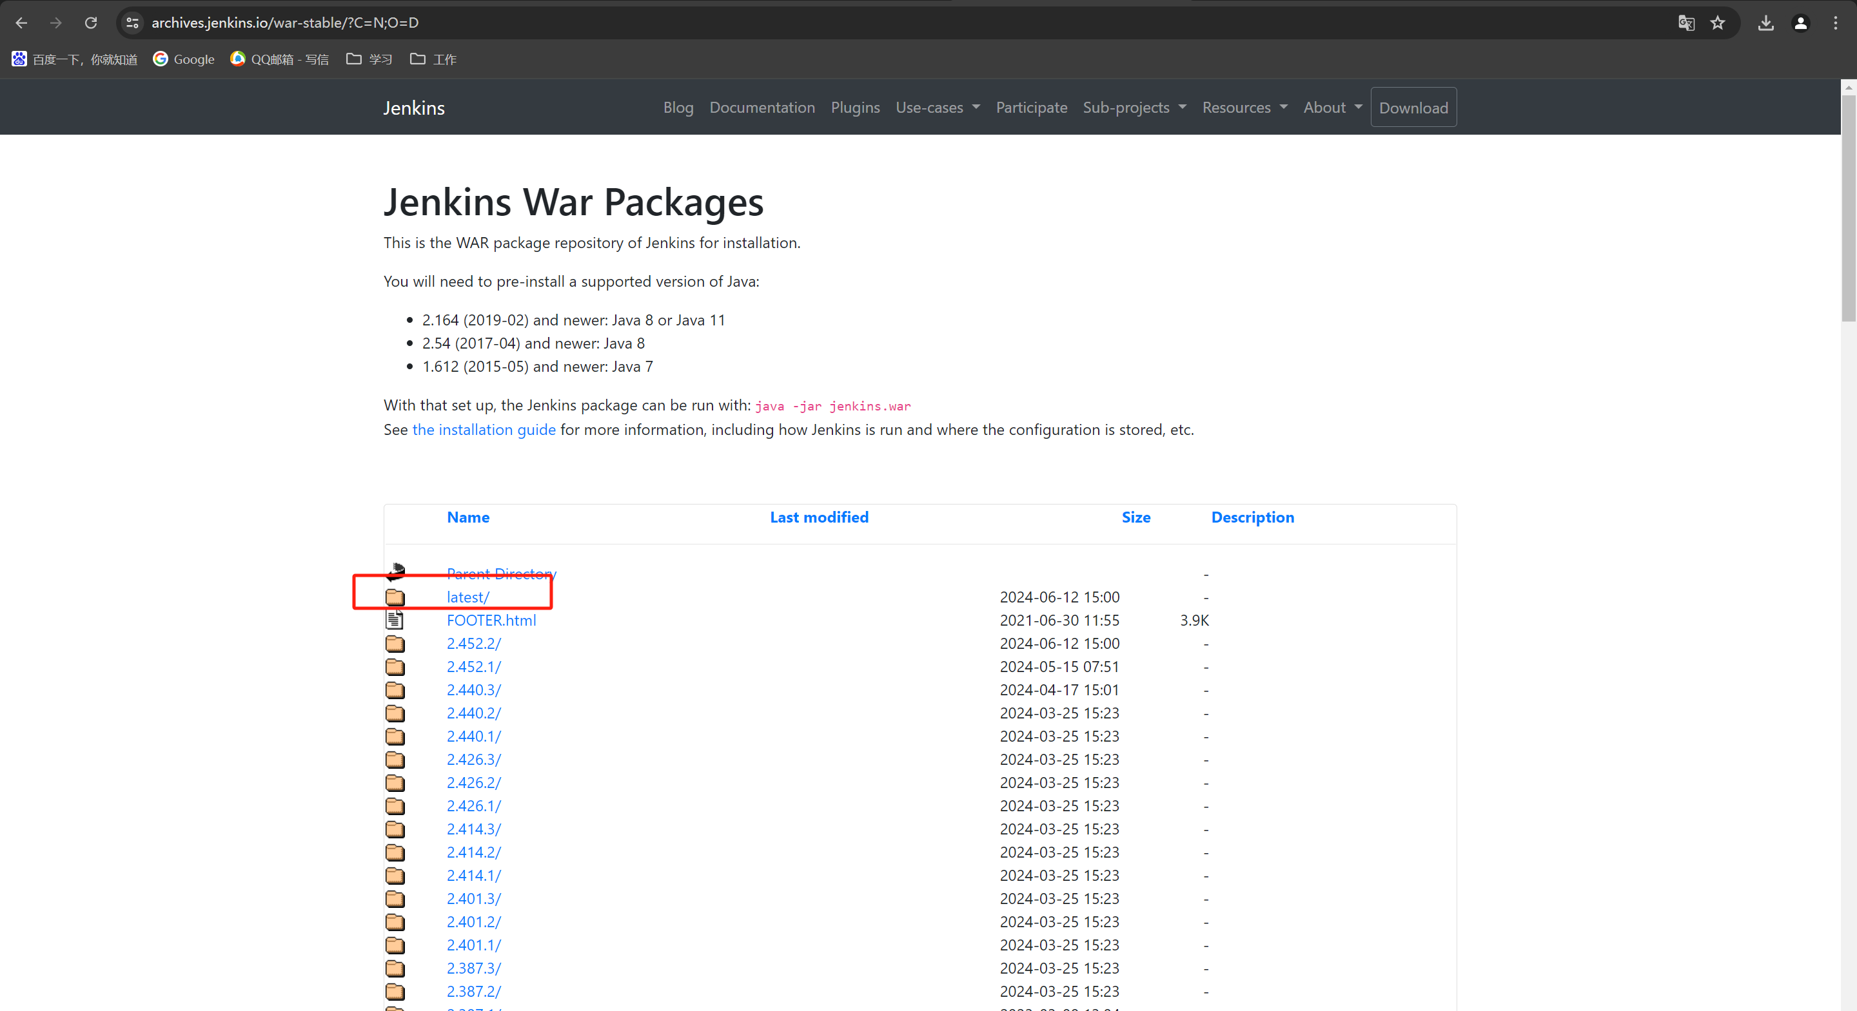Click the Jenkins brand link

tap(414, 108)
